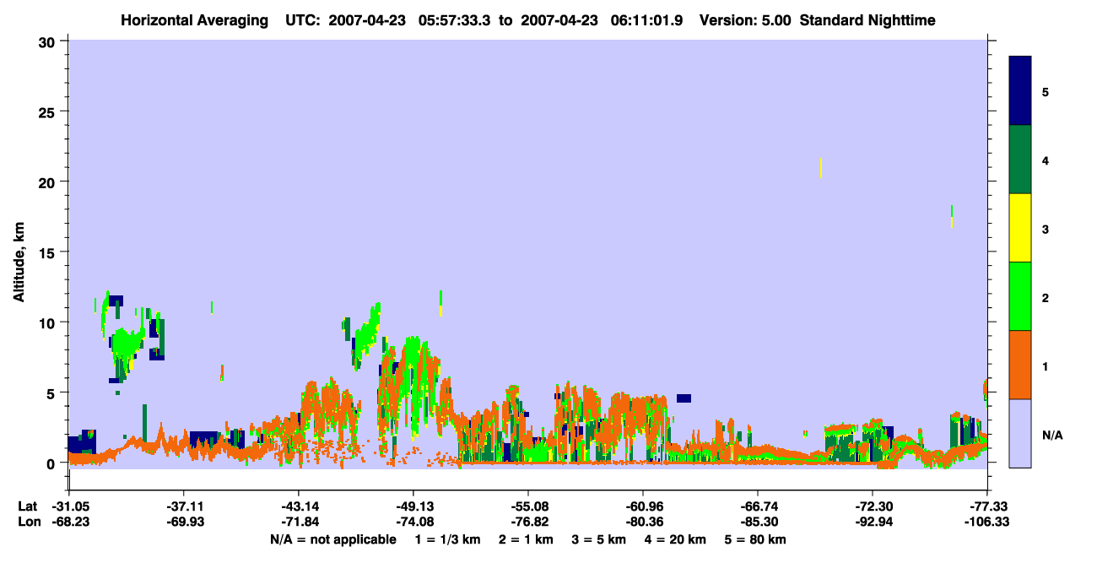The width and height of the screenshot is (1097, 563).
Task: Click latitude value -37.11
Action: point(183,506)
